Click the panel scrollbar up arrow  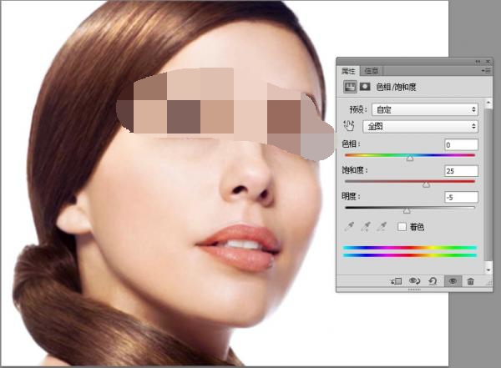click(x=488, y=103)
